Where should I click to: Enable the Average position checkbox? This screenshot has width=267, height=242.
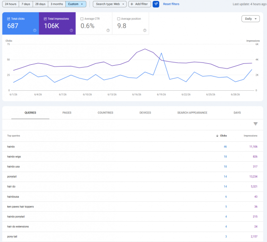[x=119, y=19]
